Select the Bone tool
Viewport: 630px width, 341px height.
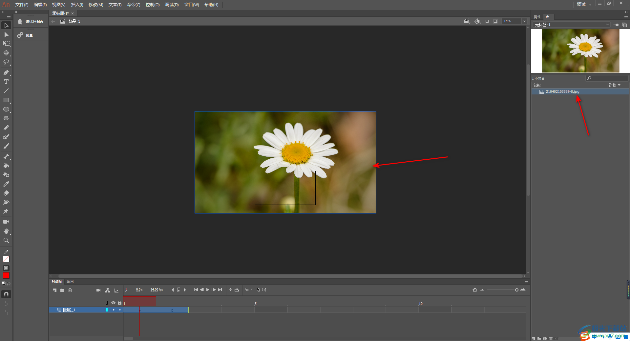pyautogui.click(x=6, y=156)
